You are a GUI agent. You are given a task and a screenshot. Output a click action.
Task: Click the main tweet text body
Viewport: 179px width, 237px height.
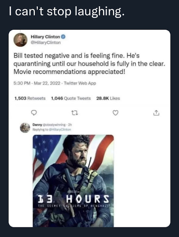pyautogui.click(x=89, y=64)
